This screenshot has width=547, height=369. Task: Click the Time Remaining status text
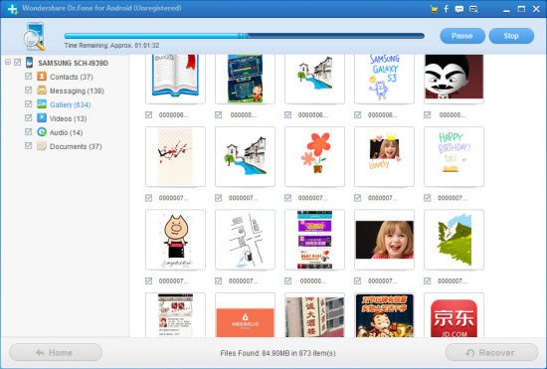[111, 46]
